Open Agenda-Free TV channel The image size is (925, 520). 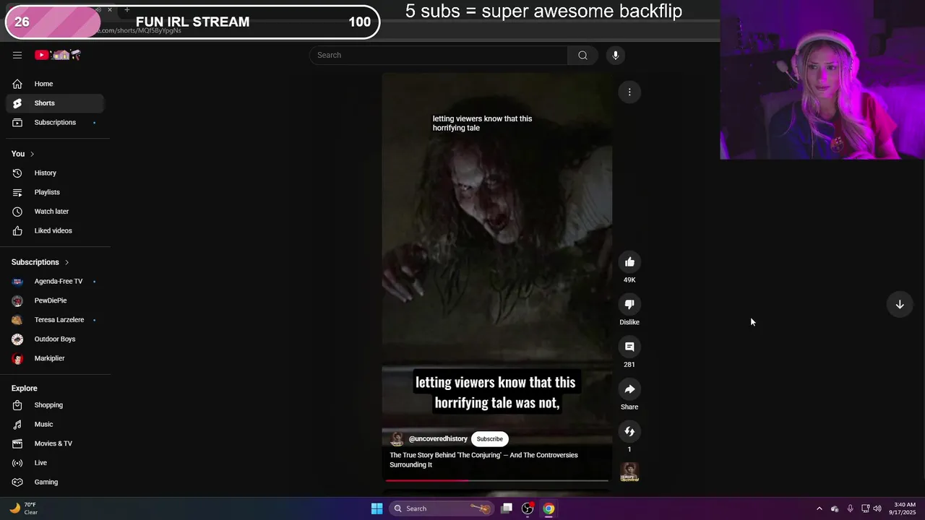[x=55, y=281]
